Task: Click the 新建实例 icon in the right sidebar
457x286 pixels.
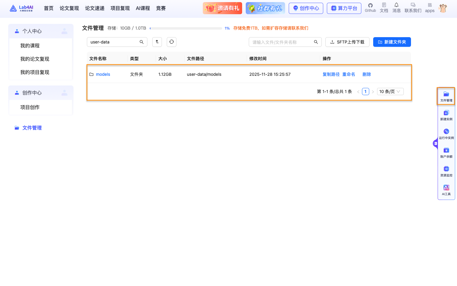Action: (x=446, y=115)
